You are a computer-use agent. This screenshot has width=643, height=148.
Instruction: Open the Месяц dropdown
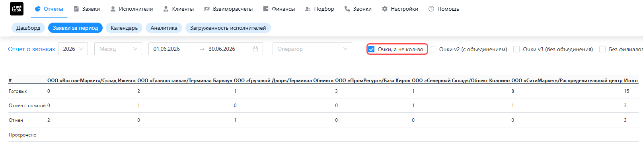pyautogui.click(x=118, y=49)
